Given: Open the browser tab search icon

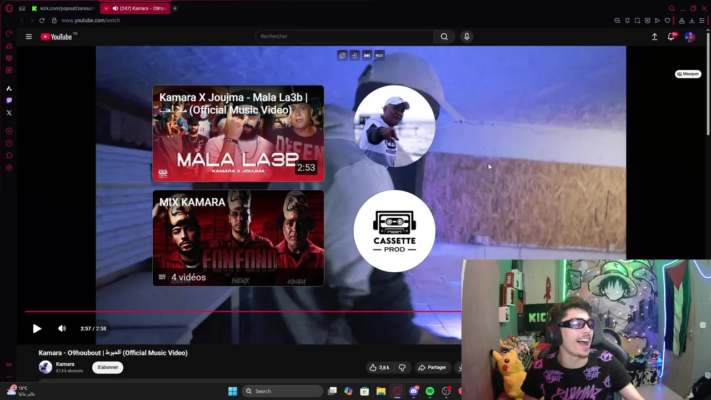Looking at the screenshot, I should [x=672, y=8].
